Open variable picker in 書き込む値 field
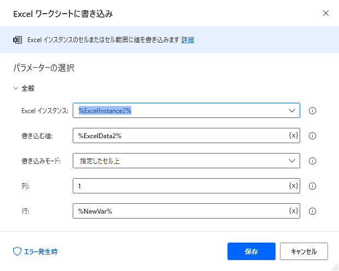 click(294, 135)
